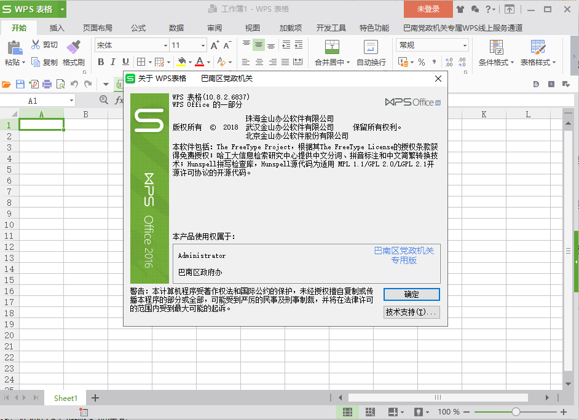The height and width of the screenshot is (420, 579).
Task: Switch to the 视图 tab
Action: tap(253, 28)
